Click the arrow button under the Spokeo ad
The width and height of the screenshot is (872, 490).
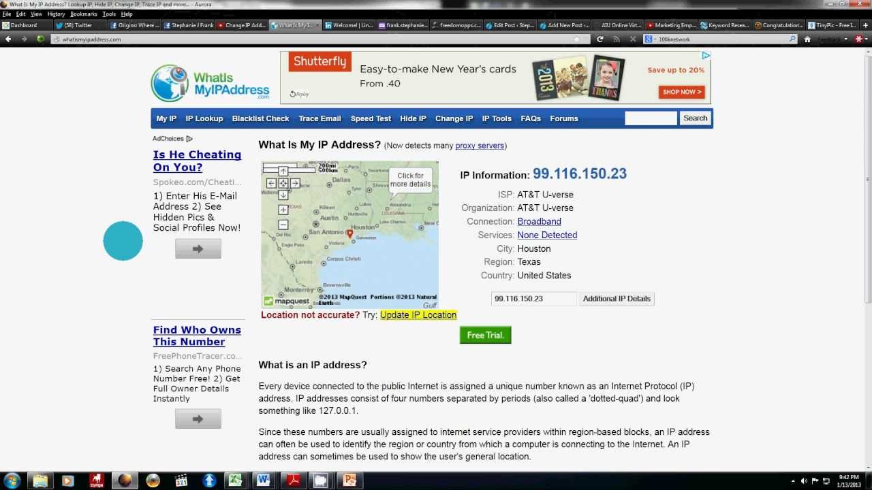(x=198, y=249)
